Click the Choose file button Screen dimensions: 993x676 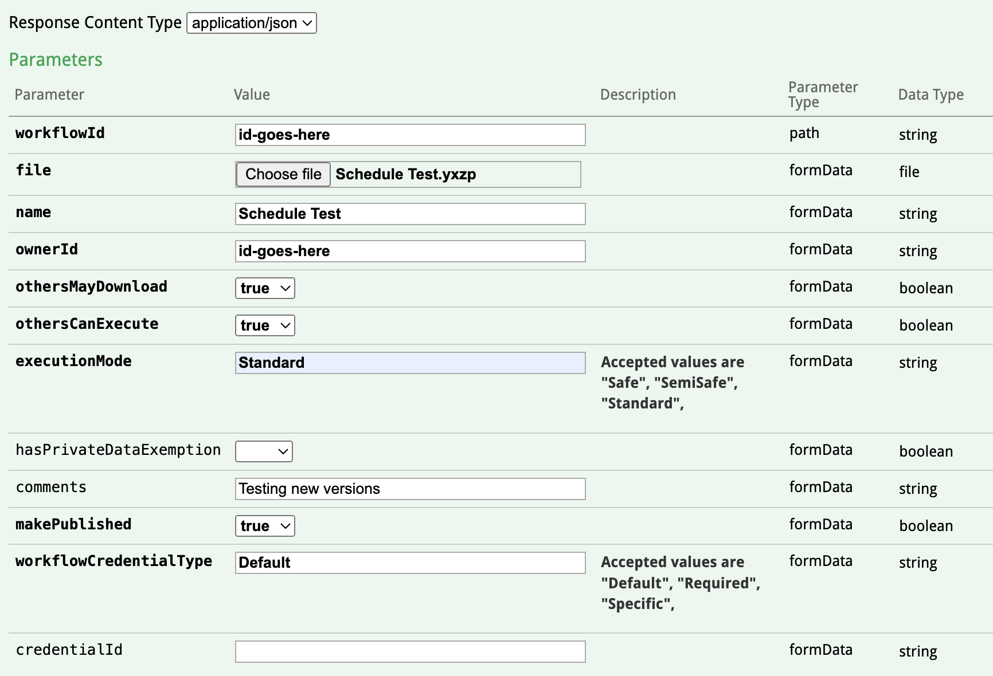click(283, 174)
